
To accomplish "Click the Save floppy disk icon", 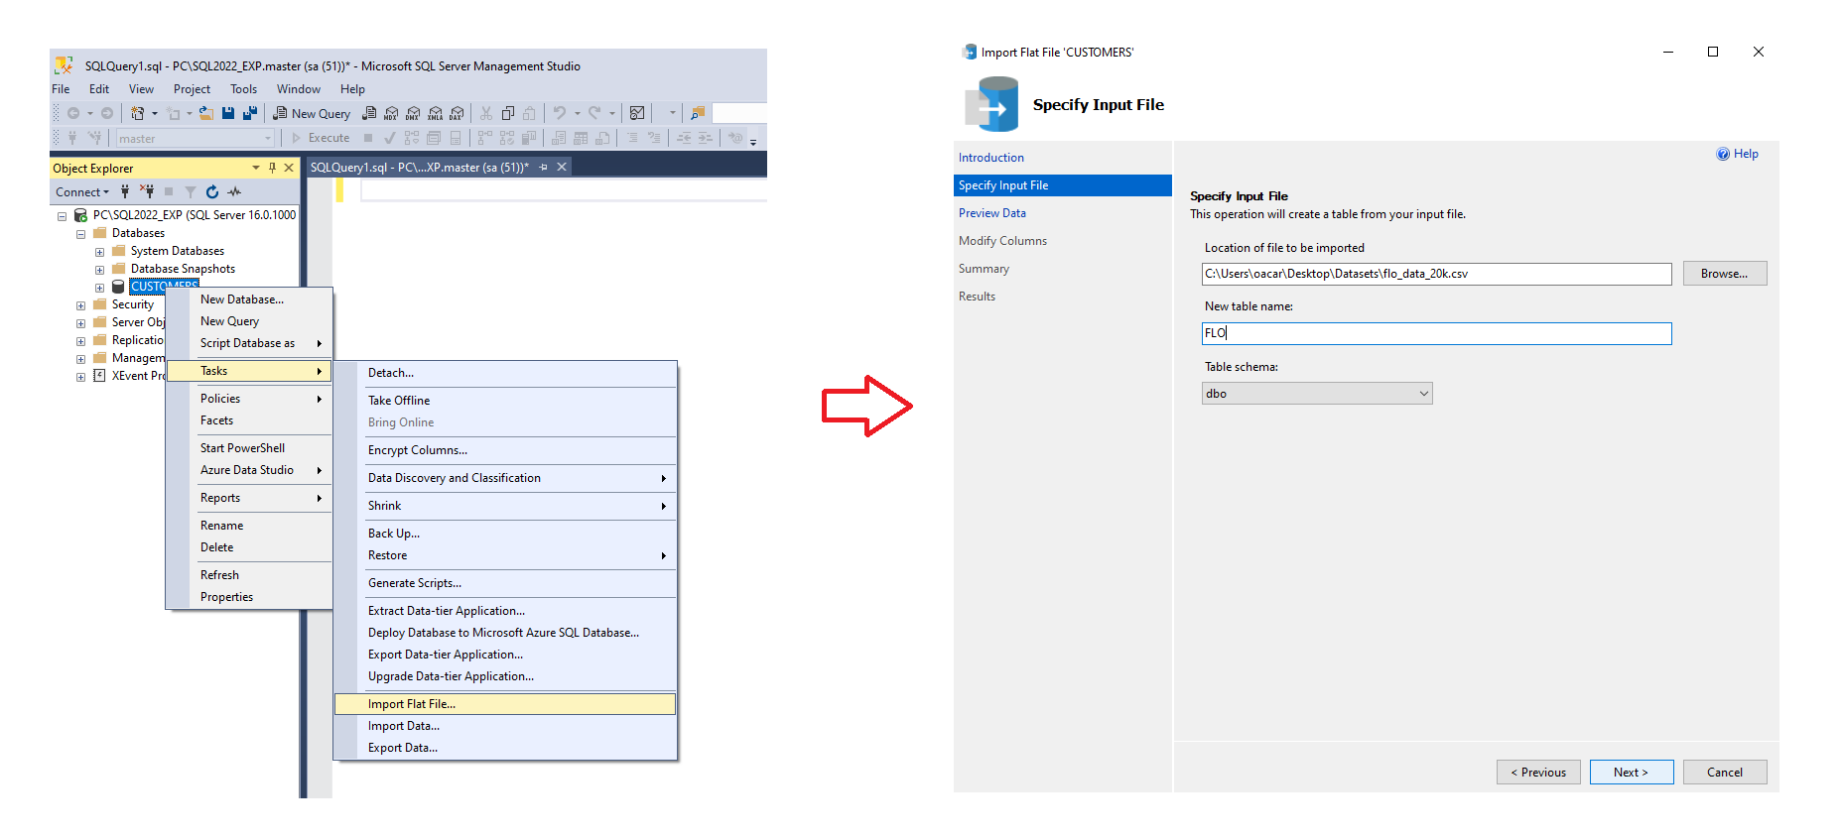I will (228, 113).
